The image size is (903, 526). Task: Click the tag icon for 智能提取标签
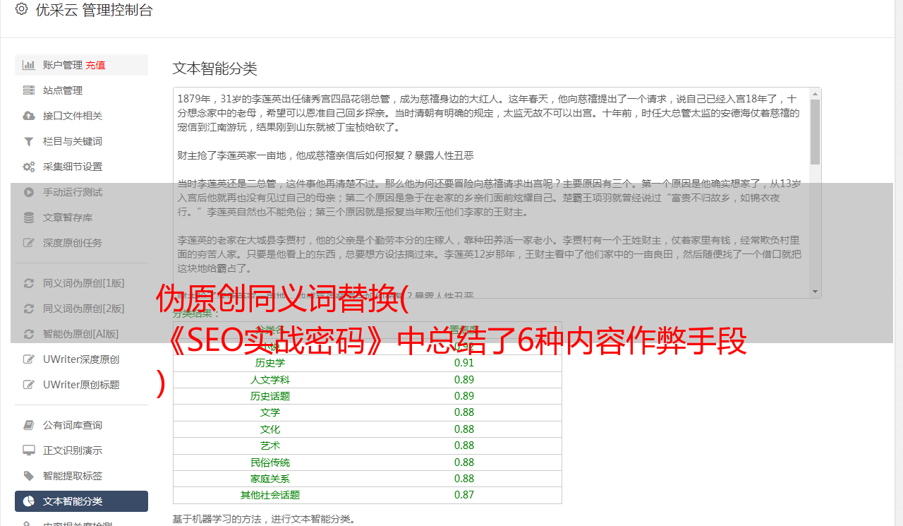coord(29,476)
